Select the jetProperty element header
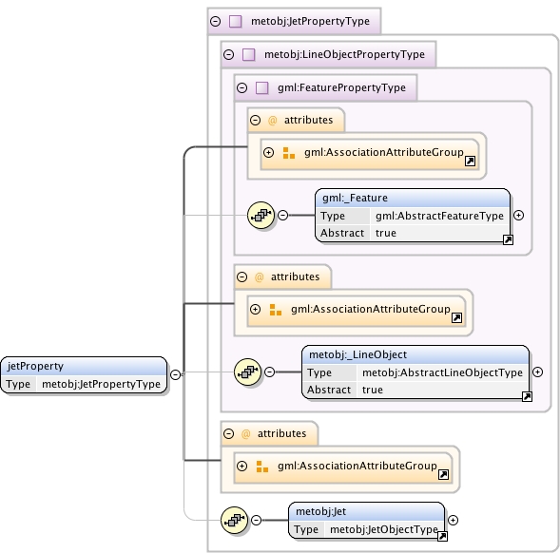 [x=84, y=366]
